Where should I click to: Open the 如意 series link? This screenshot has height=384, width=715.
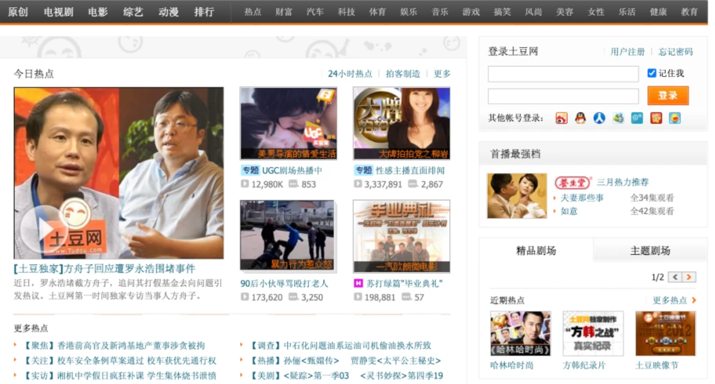pyautogui.click(x=569, y=211)
